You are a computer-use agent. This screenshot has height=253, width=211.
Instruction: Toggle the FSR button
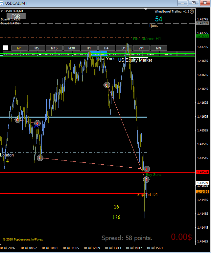coord(16,16)
